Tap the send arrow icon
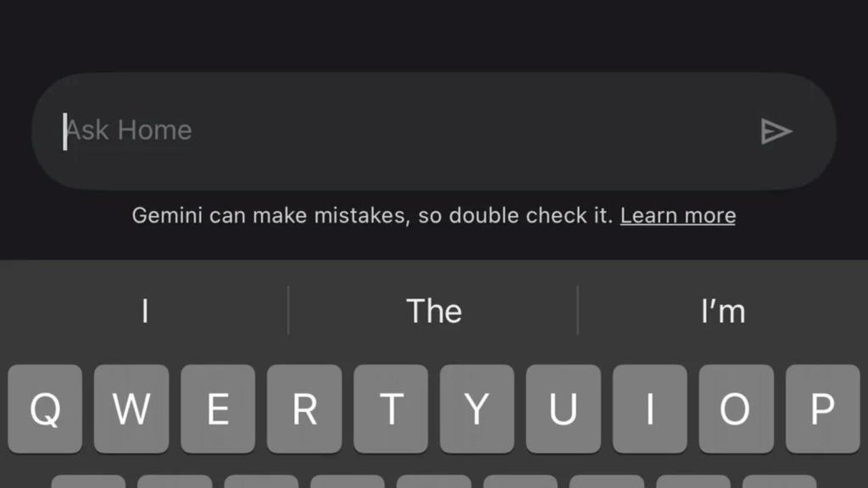 [x=776, y=131]
